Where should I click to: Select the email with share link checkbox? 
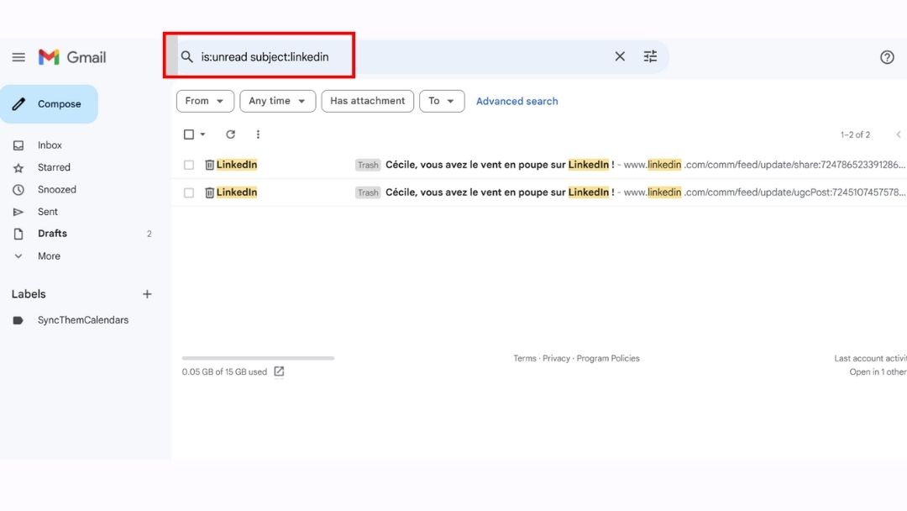pyautogui.click(x=189, y=165)
